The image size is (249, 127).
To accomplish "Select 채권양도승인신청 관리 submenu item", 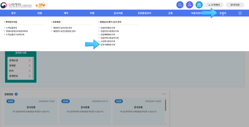I will pos(63,28).
